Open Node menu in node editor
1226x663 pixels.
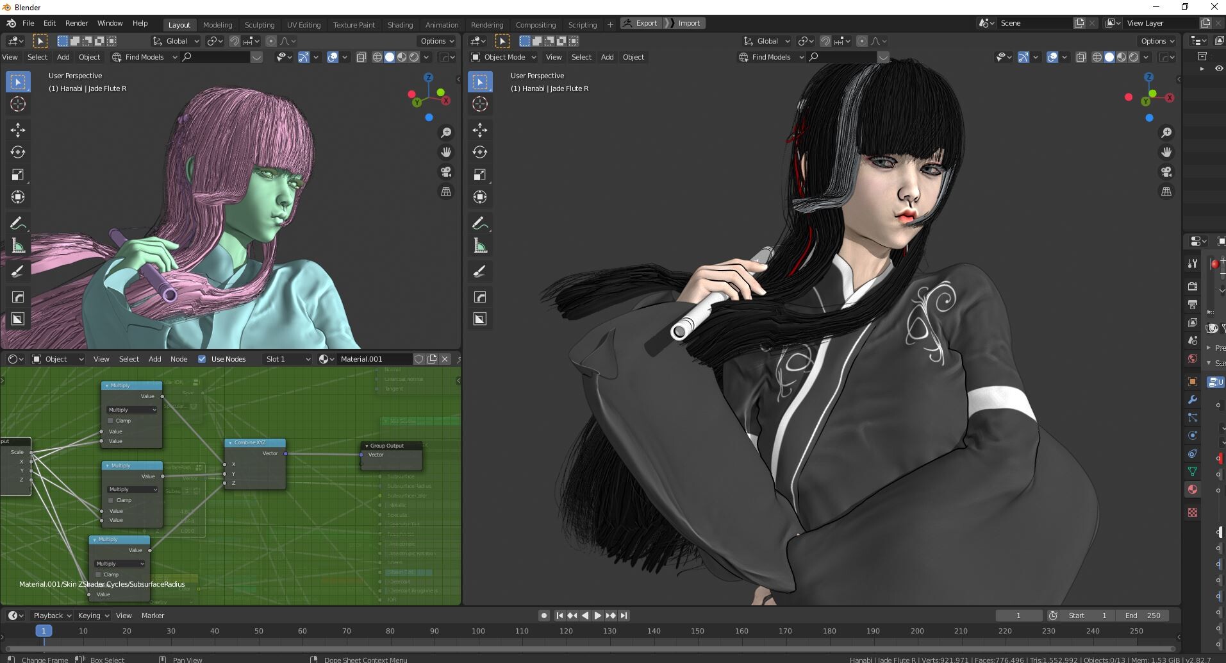pyautogui.click(x=179, y=359)
